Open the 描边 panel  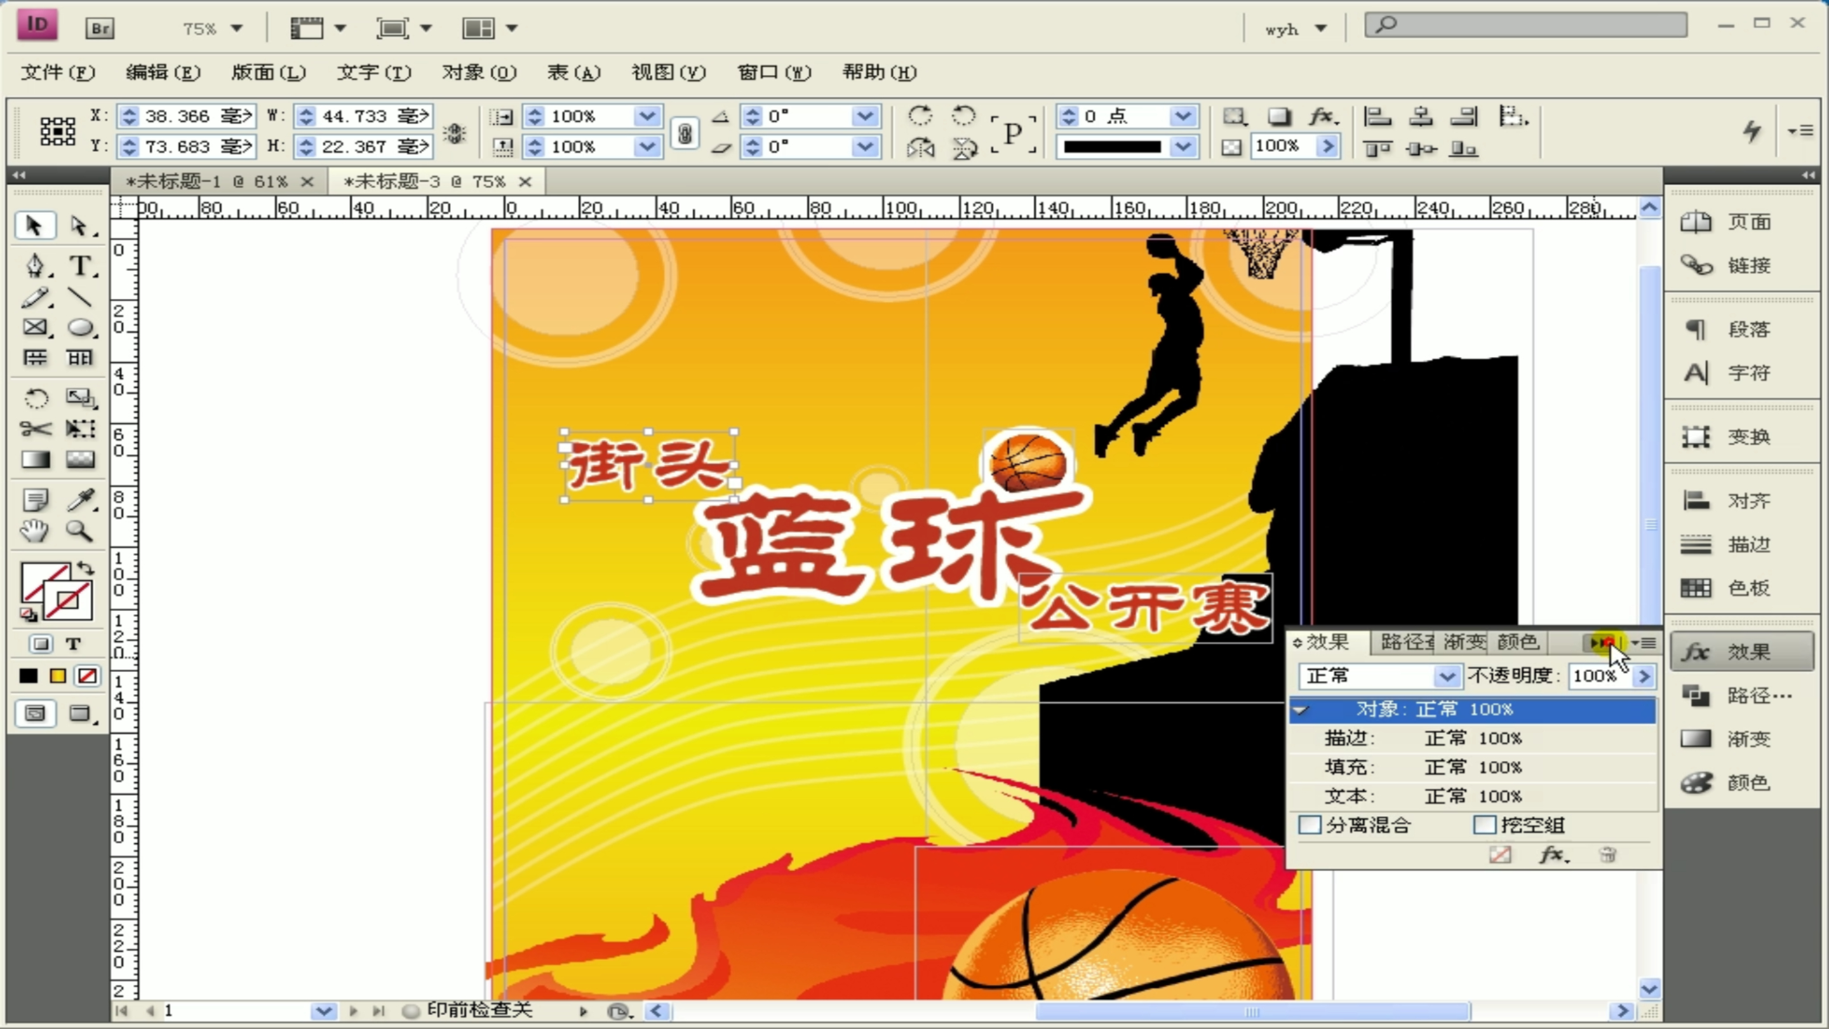1727,545
